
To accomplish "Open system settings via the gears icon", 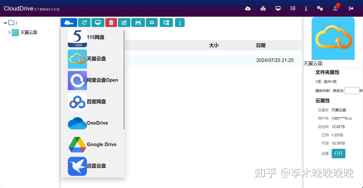I will [320, 8].
